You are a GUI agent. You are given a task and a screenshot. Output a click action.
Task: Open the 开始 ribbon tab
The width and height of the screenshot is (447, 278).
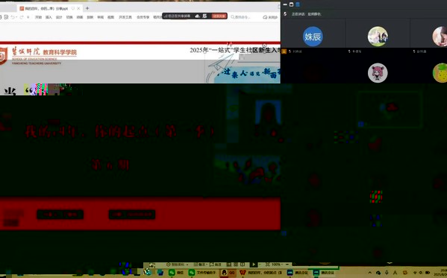(38, 17)
